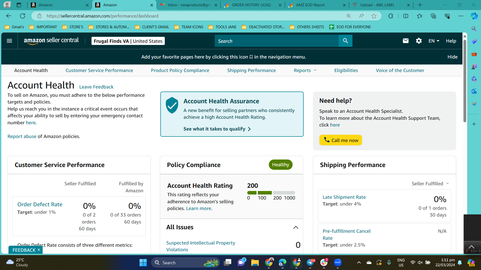Open the Collections icon in toolbar
The image size is (481, 270).
[433, 16]
